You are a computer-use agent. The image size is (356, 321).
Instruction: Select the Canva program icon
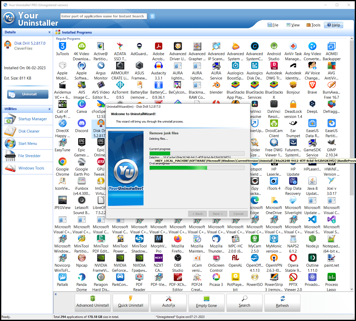82,104
